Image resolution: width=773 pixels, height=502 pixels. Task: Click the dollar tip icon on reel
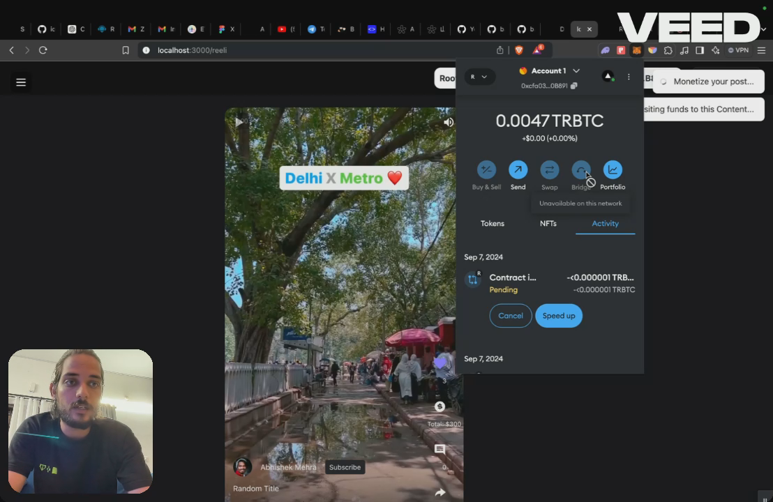click(x=440, y=406)
